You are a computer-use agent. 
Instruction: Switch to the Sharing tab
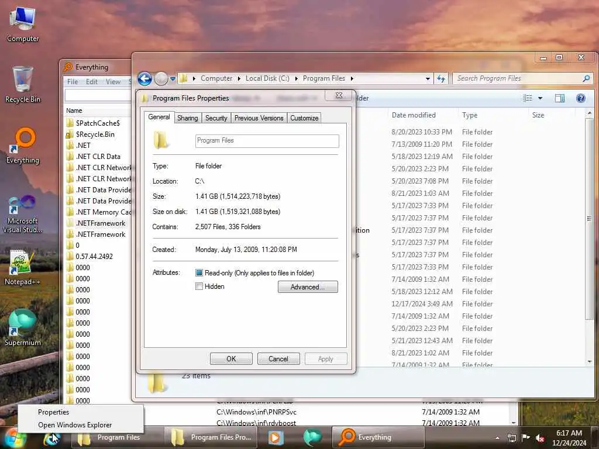[188, 118]
